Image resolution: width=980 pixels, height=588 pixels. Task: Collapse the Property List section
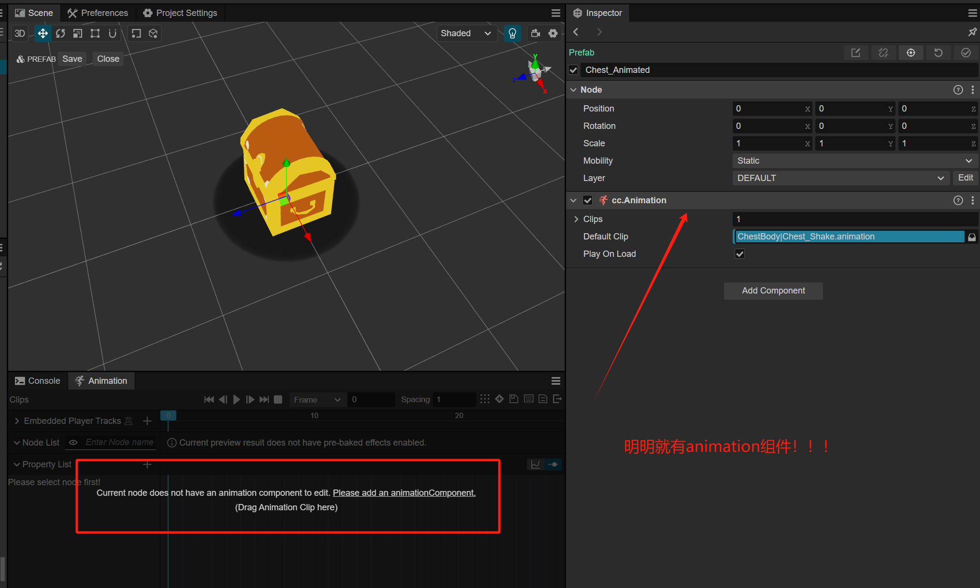[17, 464]
